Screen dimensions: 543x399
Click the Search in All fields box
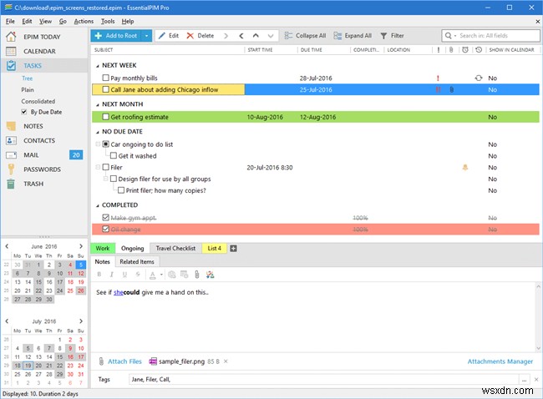click(490, 35)
